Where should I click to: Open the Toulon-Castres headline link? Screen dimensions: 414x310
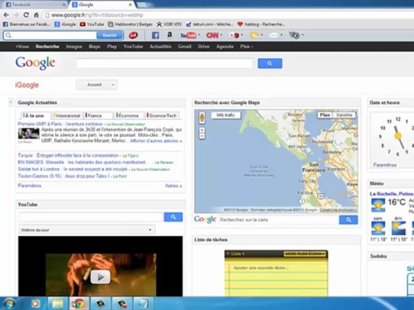(64, 176)
